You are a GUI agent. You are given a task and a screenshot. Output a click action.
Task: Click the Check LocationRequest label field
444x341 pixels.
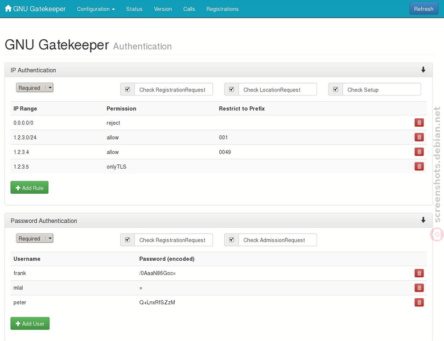point(278,89)
